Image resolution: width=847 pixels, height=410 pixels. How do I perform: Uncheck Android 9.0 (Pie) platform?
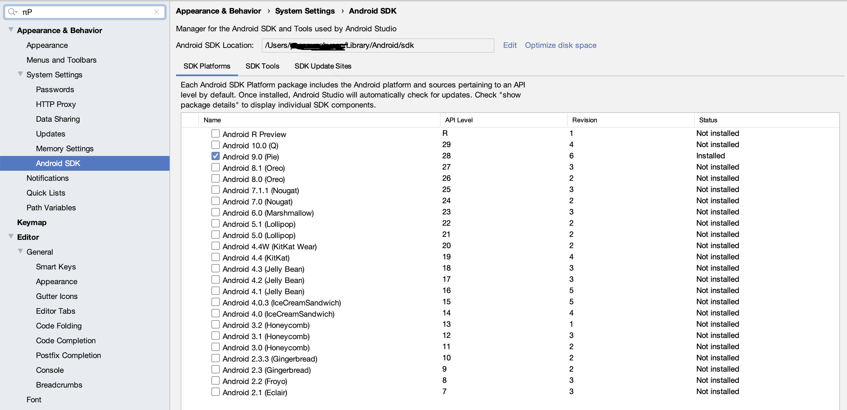coord(215,156)
